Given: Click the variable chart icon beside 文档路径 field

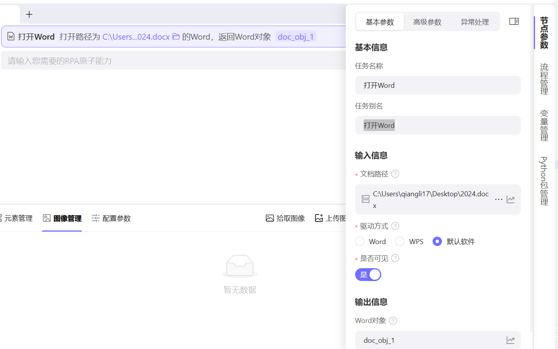Looking at the screenshot, I should point(510,199).
